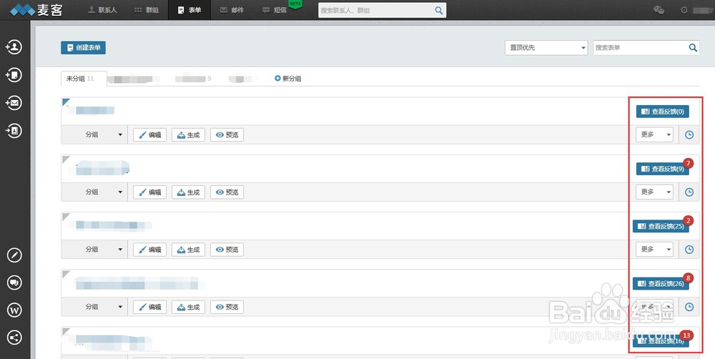Viewport: 715px width, 359px height.
Task: Click clock icon on 查看反馈(9) form
Action: click(689, 192)
